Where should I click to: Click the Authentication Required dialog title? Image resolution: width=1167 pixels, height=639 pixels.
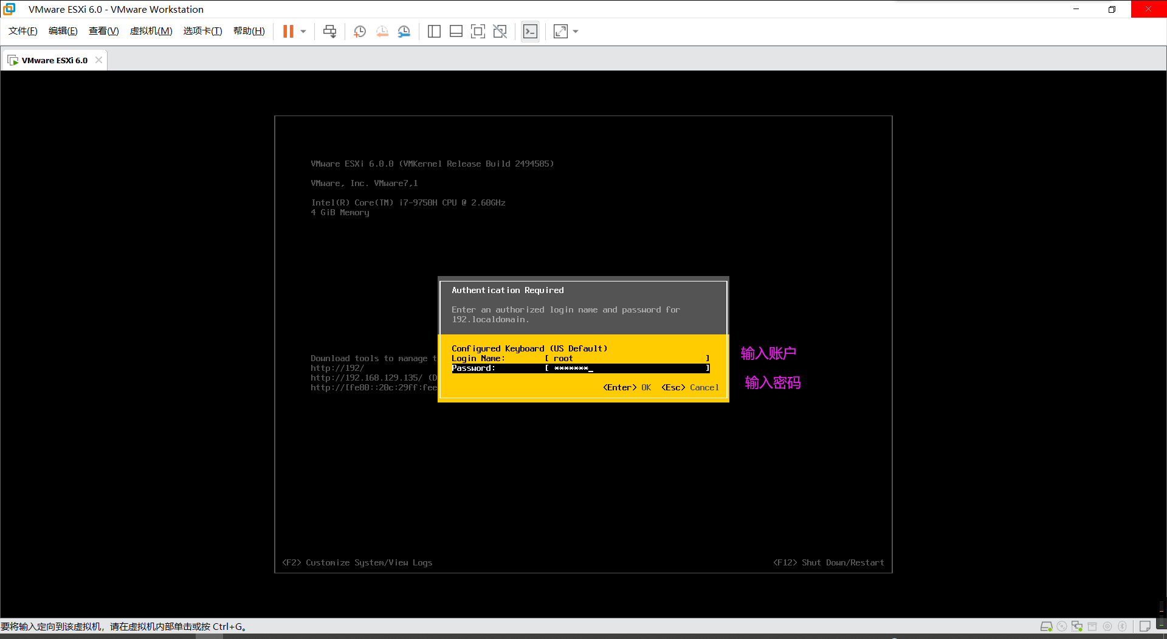point(508,291)
